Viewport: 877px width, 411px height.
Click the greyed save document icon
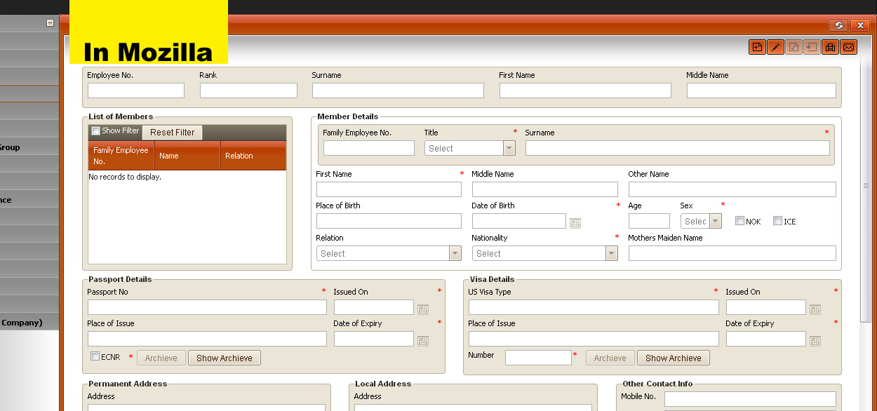click(x=794, y=47)
